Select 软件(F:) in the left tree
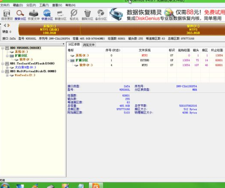Viewport: 225px width, 188px height. 26,60
